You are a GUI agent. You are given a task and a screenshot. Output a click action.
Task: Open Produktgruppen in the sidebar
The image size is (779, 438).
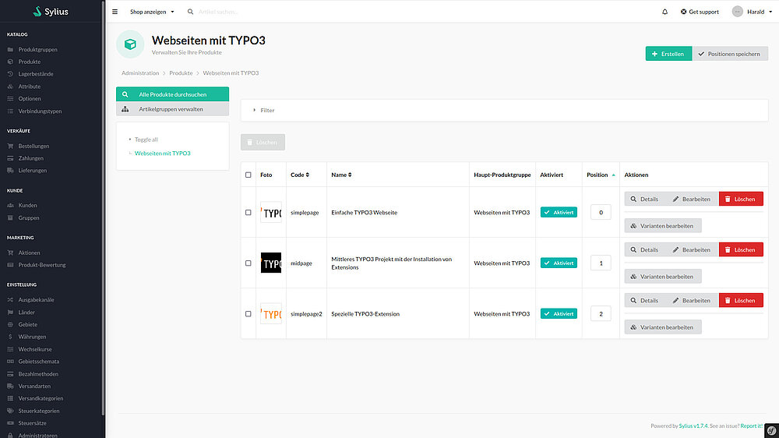tap(37, 50)
